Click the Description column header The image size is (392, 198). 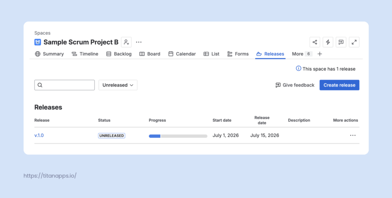pyautogui.click(x=299, y=120)
